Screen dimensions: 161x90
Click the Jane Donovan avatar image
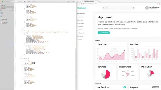tap(147, 8)
